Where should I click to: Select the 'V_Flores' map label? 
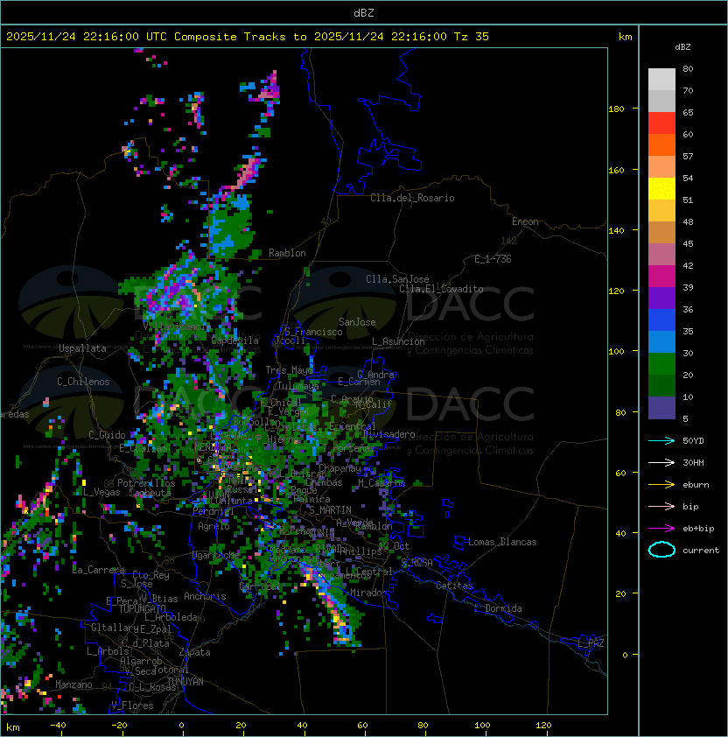(x=132, y=705)
